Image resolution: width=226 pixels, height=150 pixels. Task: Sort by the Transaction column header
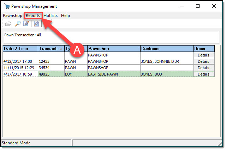[x=49, y=49]
